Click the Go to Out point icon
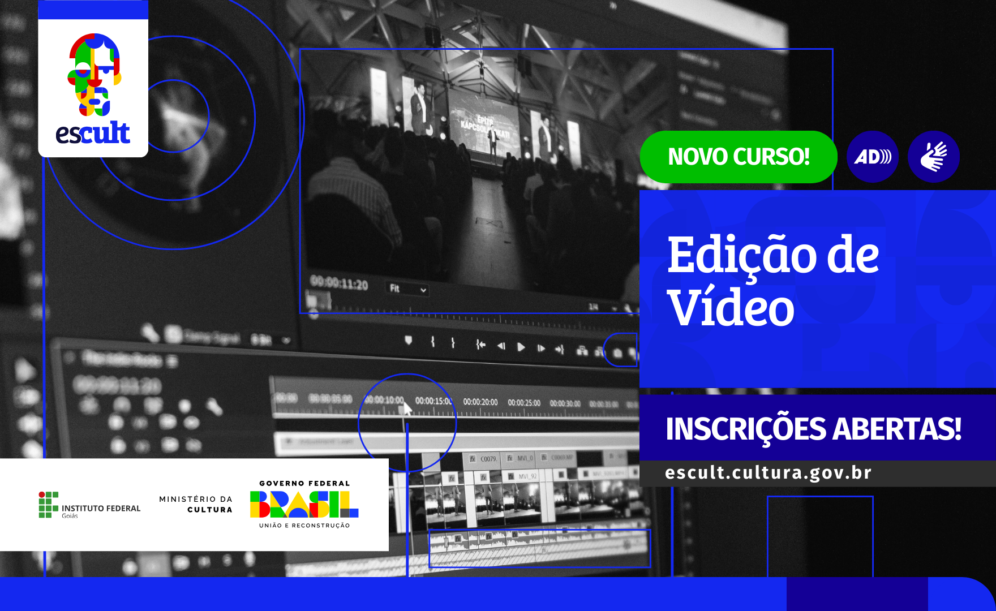 (560, 350)
